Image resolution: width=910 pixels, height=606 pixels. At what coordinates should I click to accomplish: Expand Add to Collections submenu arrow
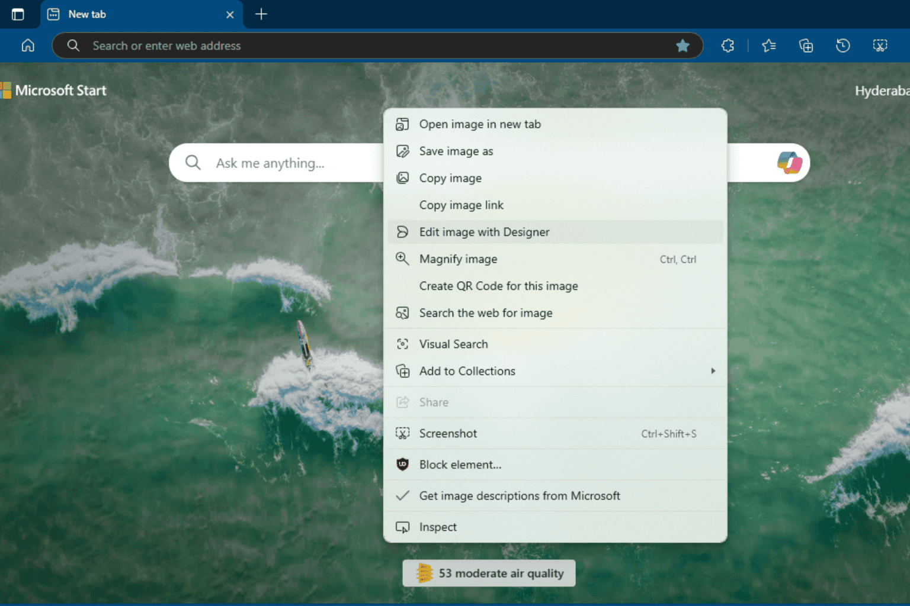(x=713, y=371)
